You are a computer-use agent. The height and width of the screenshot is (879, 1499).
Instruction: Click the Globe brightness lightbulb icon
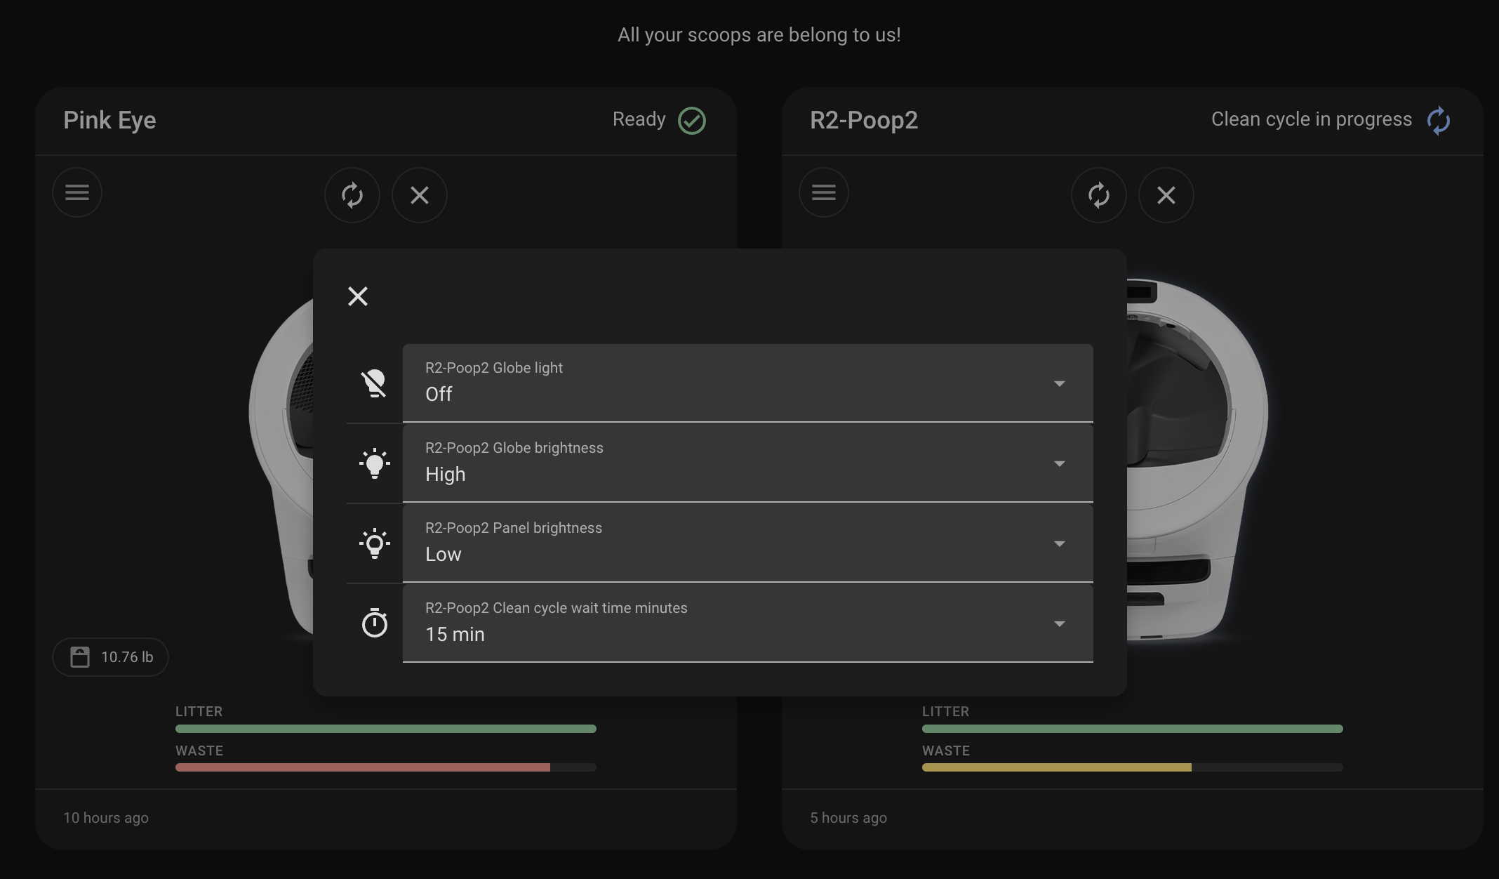[x=374, y=463]
